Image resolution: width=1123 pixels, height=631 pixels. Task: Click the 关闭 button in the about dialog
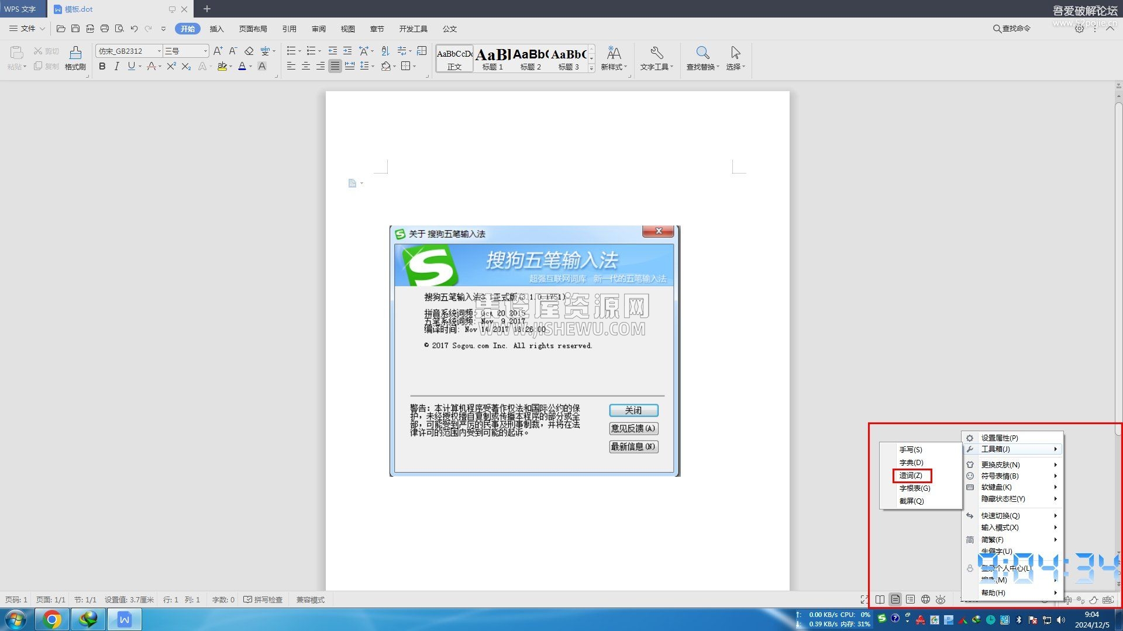coord(633,410)
